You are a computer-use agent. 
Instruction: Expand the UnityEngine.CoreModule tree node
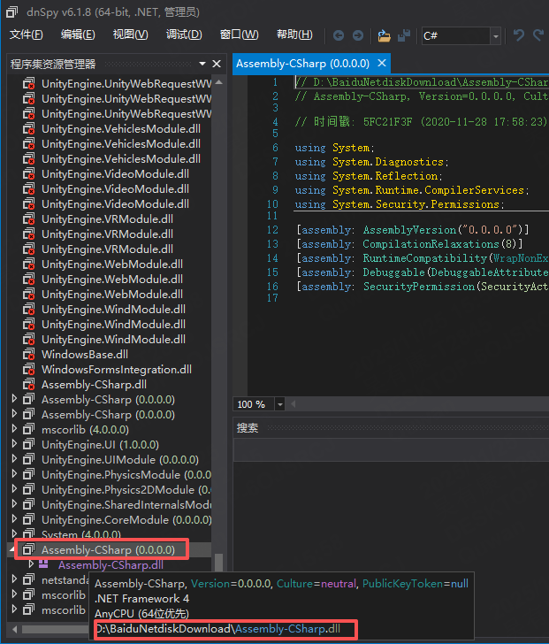[14, 519]
